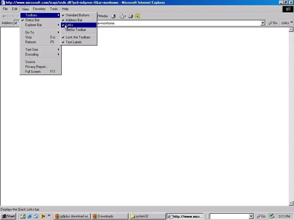Open the History clock icon
Image resolution: width=294 pixels, height=220 pixels.
(113, 16)
